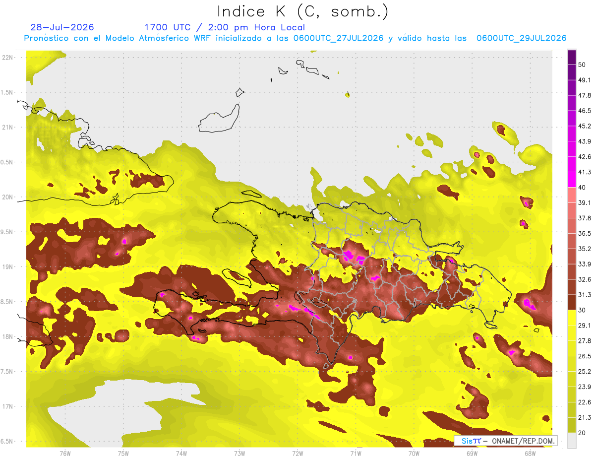Click the longitude axis label "69W"
Viewport: 595px width, 460px height.
coord(472,453)
